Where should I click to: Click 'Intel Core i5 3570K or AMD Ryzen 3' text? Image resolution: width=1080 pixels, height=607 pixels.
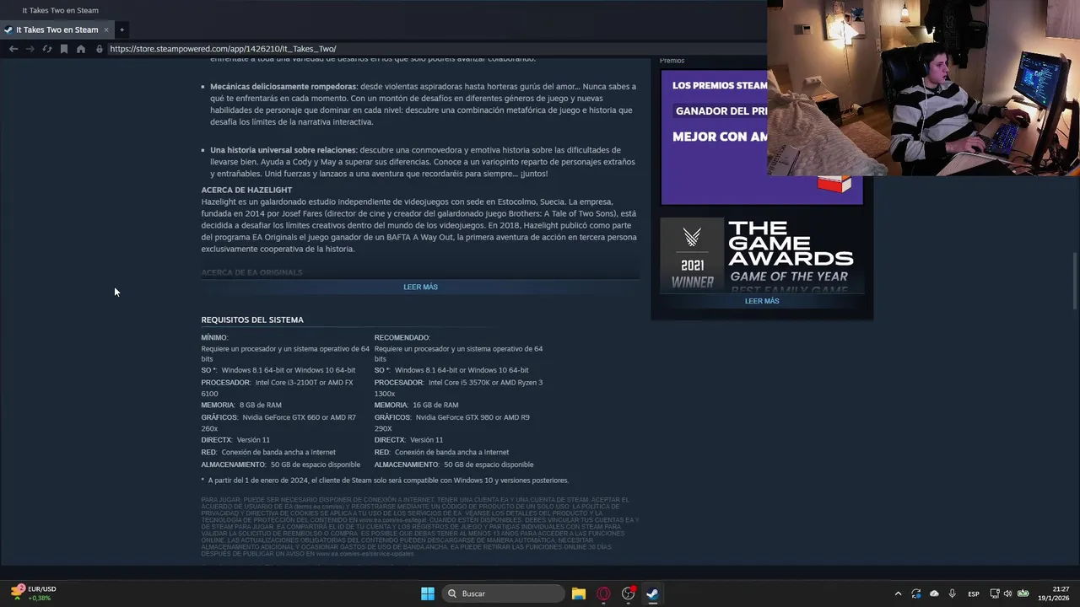click(485, 382)
